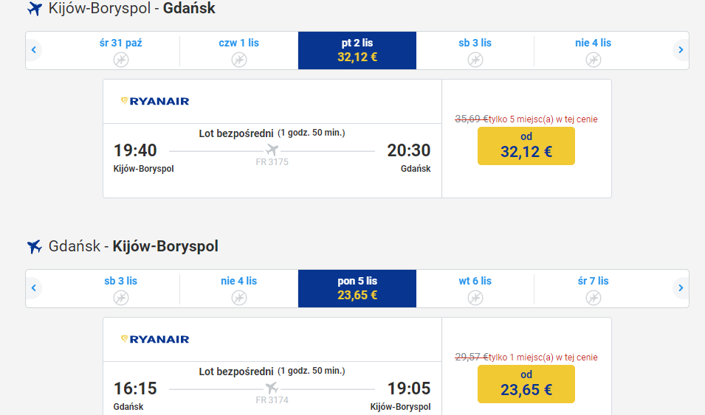705x415 pixels.
Task: Show earlier return dates with left arrow
Action: (x=34, y=288)
